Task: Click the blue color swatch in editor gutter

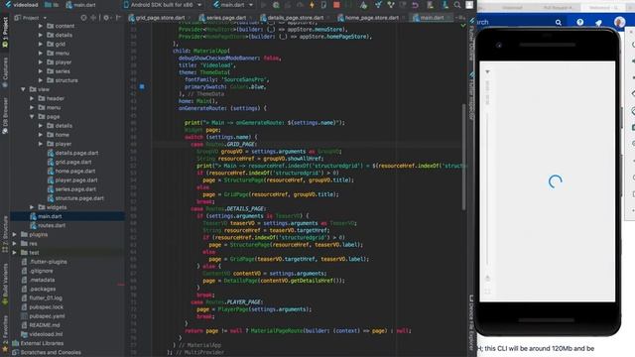Action: click(142, 86)
